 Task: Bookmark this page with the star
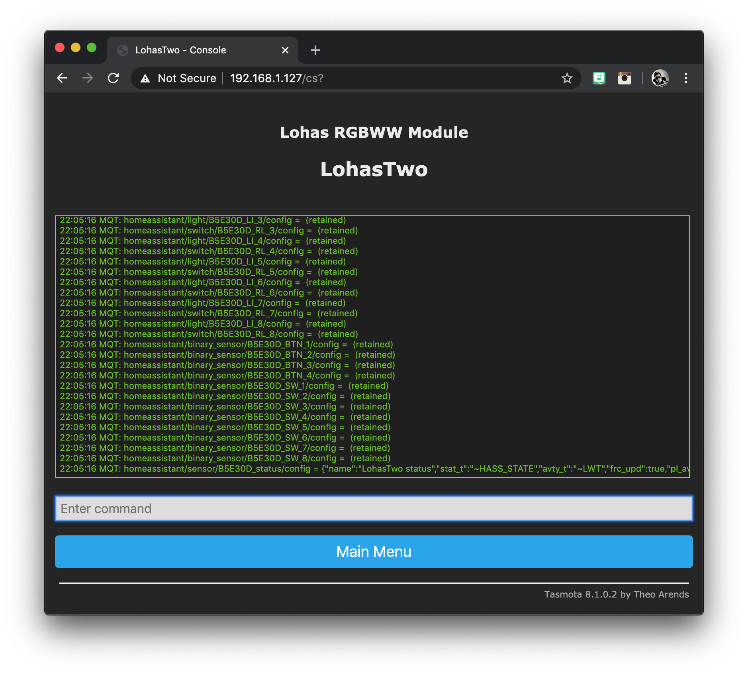click(x=567, y=78)
